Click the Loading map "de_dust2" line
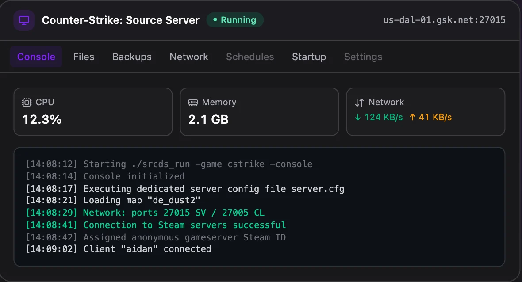This screenshot has width=522, height=282. [113, 200]
